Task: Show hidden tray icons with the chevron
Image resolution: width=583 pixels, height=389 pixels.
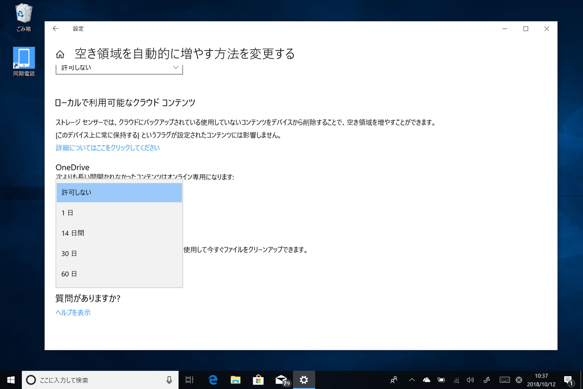Action: (x=412, y=380)
